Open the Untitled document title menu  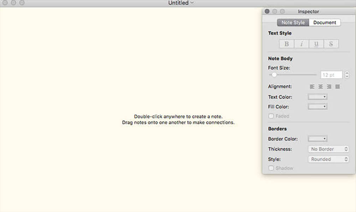(181, 3)
